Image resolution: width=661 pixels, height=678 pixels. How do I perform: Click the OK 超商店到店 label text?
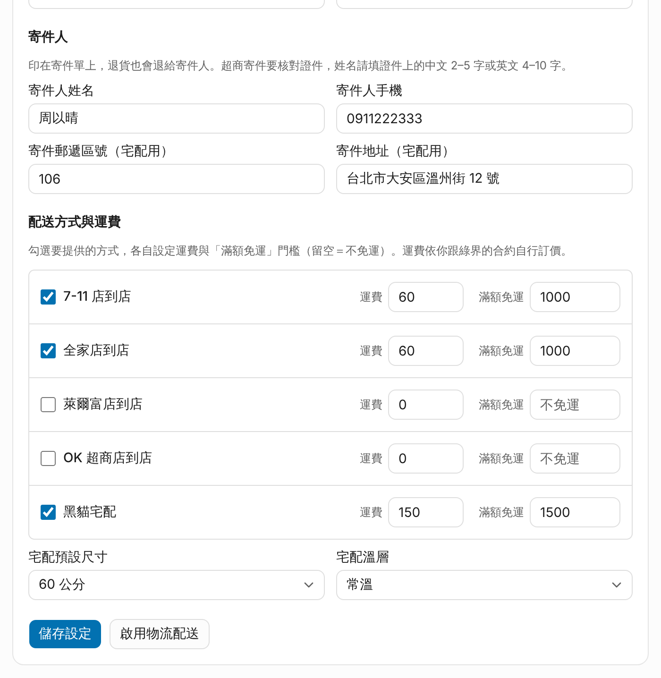pyautogui.click(x=108, y=458)
